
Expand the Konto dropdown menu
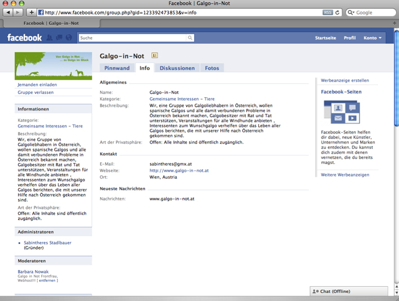(x=373, y=38)
